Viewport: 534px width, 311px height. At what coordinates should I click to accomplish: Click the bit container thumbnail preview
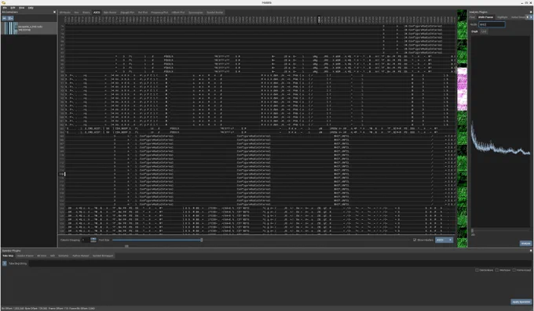pos(11,28)
